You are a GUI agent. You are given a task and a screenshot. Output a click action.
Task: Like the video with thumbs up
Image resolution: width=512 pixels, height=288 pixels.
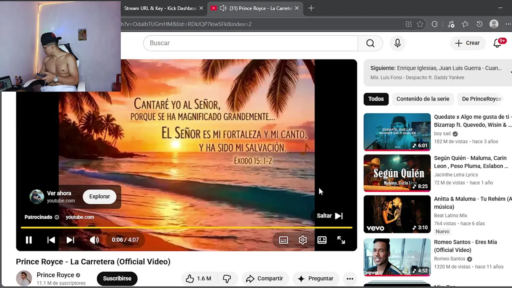[x=198, y=278]
